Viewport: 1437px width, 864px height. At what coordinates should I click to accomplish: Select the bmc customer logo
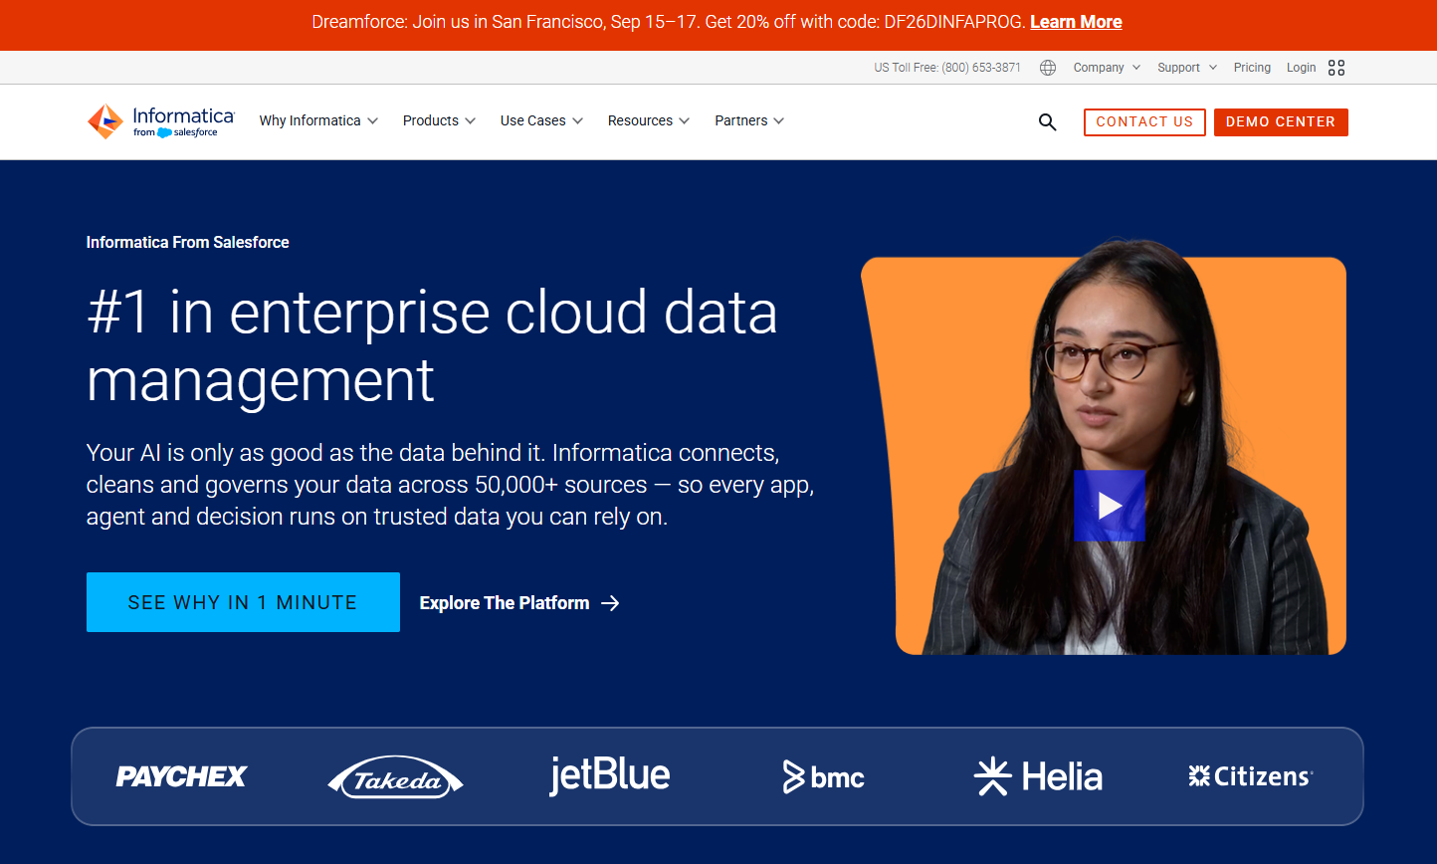[824, 776]
